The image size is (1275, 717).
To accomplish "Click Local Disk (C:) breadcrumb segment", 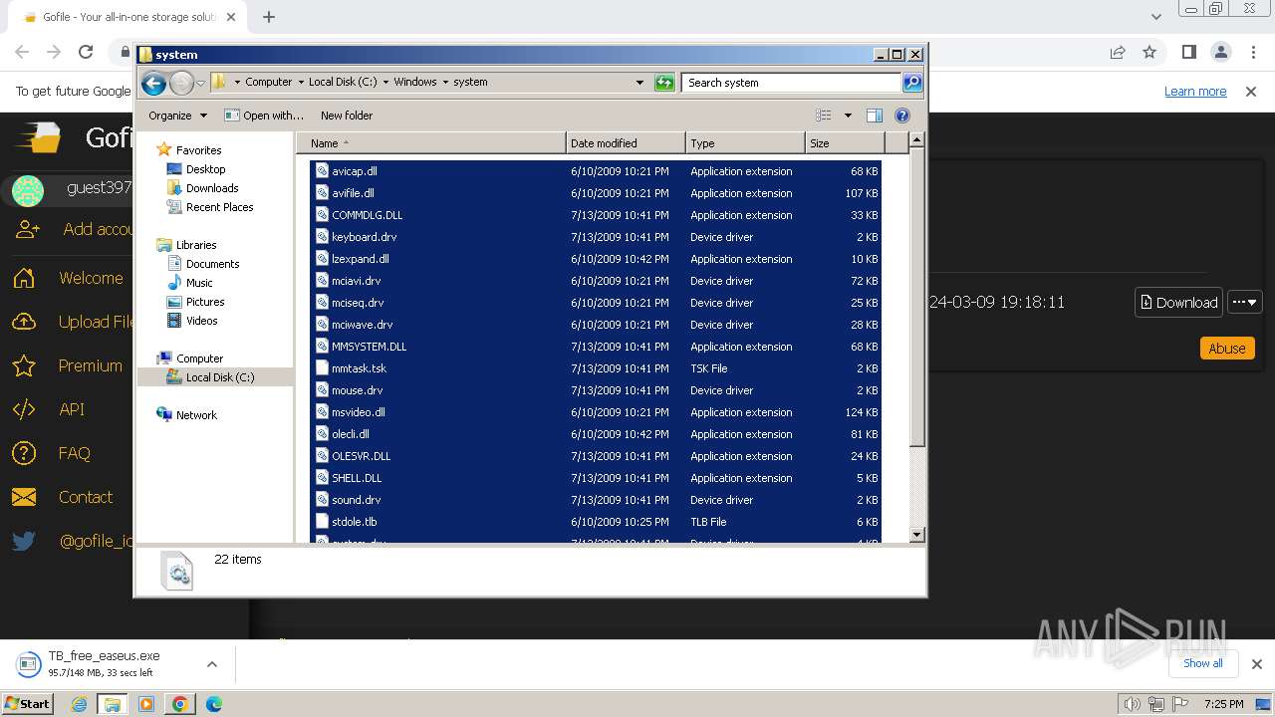I will pyautogui.click(x=343, y=83).
